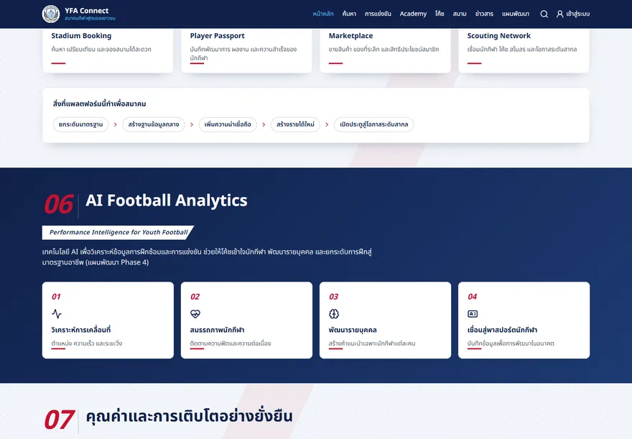Click the red 02 number in analytics card
Viewport: 632px width, 439px height.
coord(195,297)
